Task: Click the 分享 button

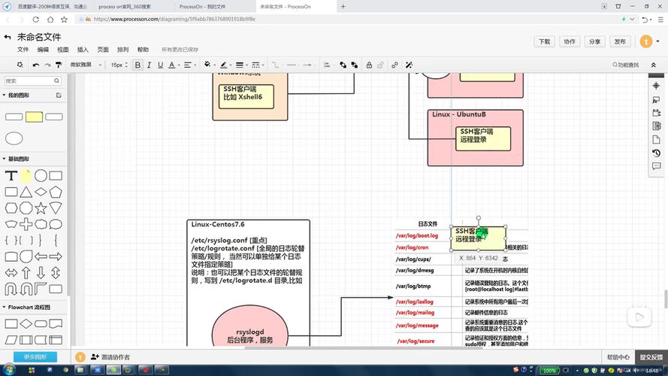Action: 594,41
